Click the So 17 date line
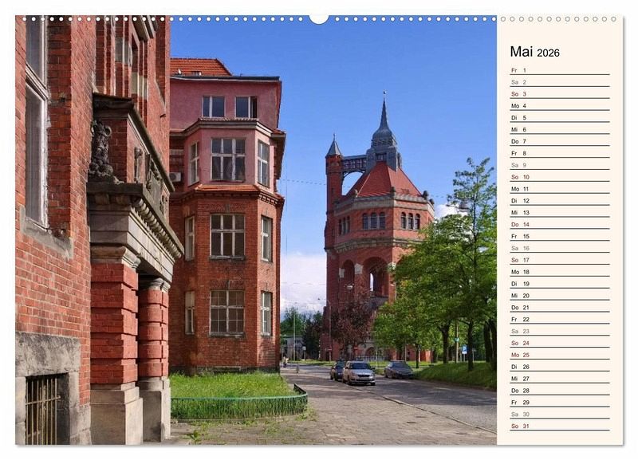Image resolution: width=638 pixels, height=460 pixels. point(559,260)
